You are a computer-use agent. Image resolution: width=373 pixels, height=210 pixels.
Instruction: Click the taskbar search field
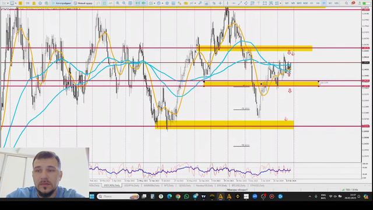[118, 197]
